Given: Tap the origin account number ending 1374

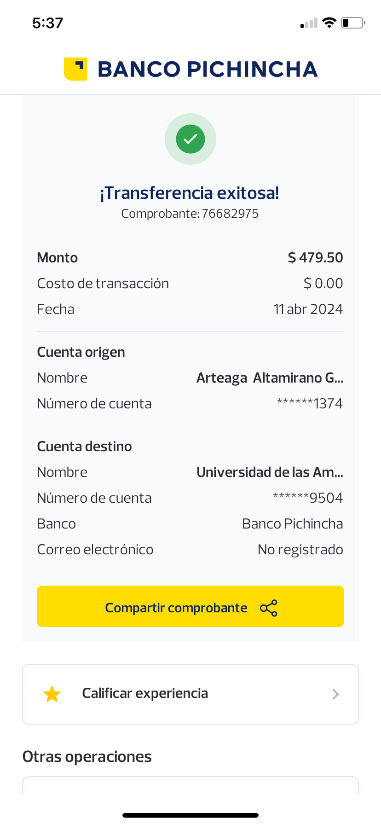Looking at the screenshot, I should tap(310, 404).
